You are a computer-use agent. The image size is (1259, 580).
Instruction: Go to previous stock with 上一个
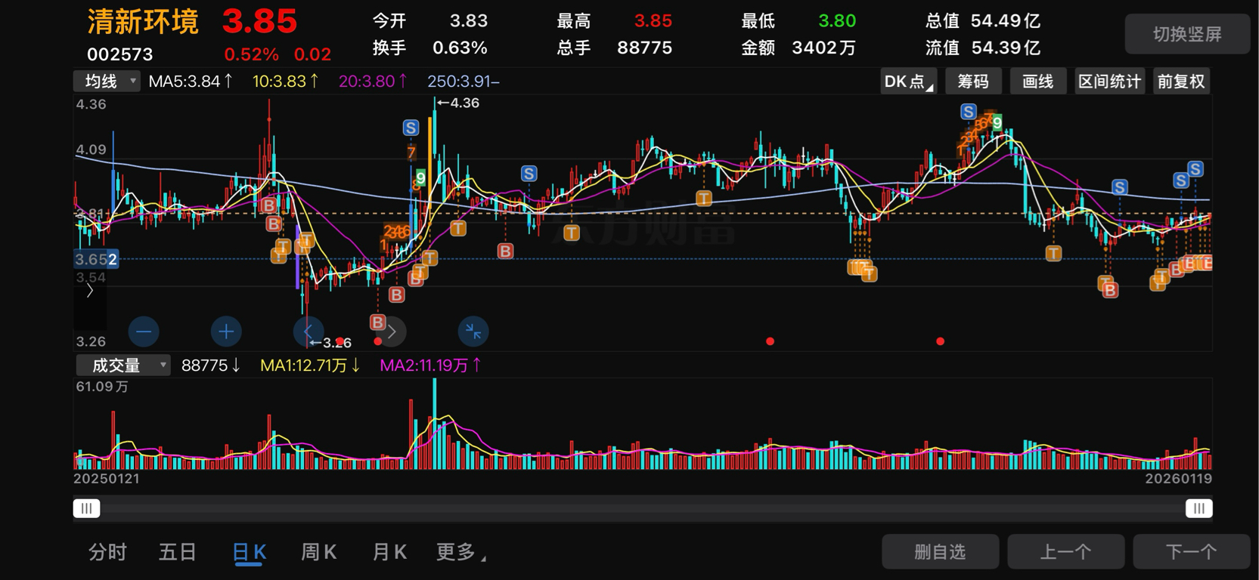[1065, 552]
